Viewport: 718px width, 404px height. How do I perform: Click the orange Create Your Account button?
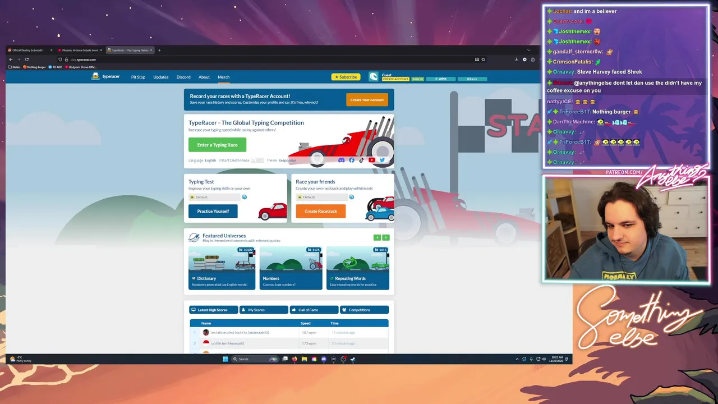367,100
